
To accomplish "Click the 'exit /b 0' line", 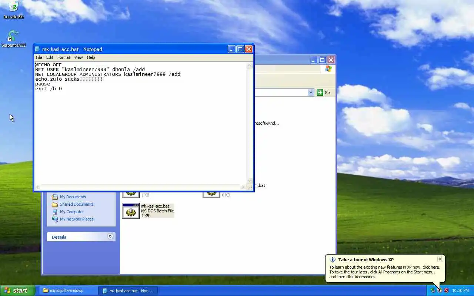I will tap(49, 89).
